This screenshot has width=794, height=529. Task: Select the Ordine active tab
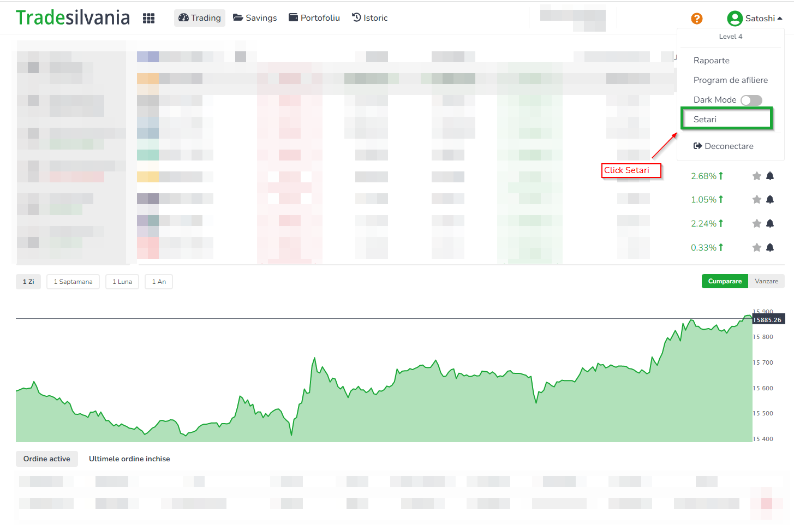click(x=47, y=459)
